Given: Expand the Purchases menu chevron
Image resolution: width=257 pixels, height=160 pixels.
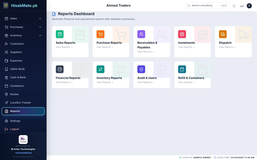Looking at the screenshot, I should pos(40,27).
